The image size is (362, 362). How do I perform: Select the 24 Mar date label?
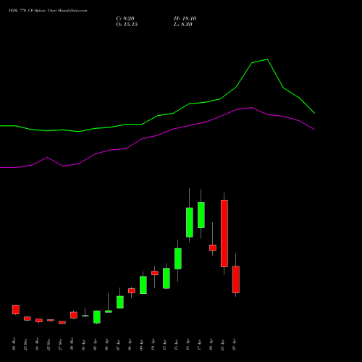click(x=37, y=344)
